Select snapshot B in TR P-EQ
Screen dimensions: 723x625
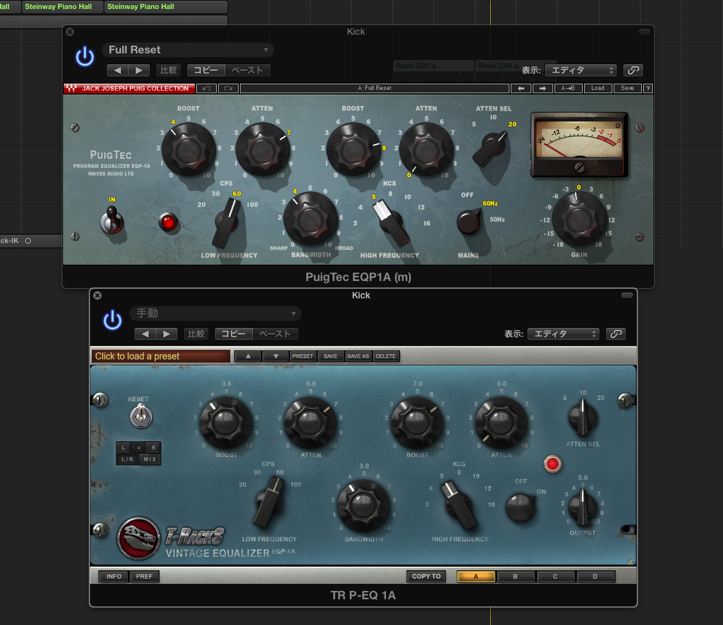click(x=515, y=576)
